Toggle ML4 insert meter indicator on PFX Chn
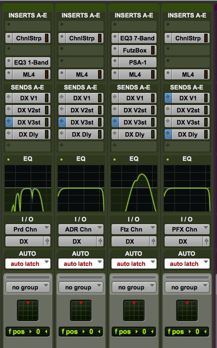The width and height of the screenshot is (217, 348). tap(206, 74)
